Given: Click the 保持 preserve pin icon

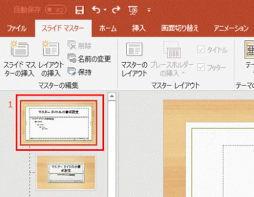Looking at the screenshot, I should (72, 72).
